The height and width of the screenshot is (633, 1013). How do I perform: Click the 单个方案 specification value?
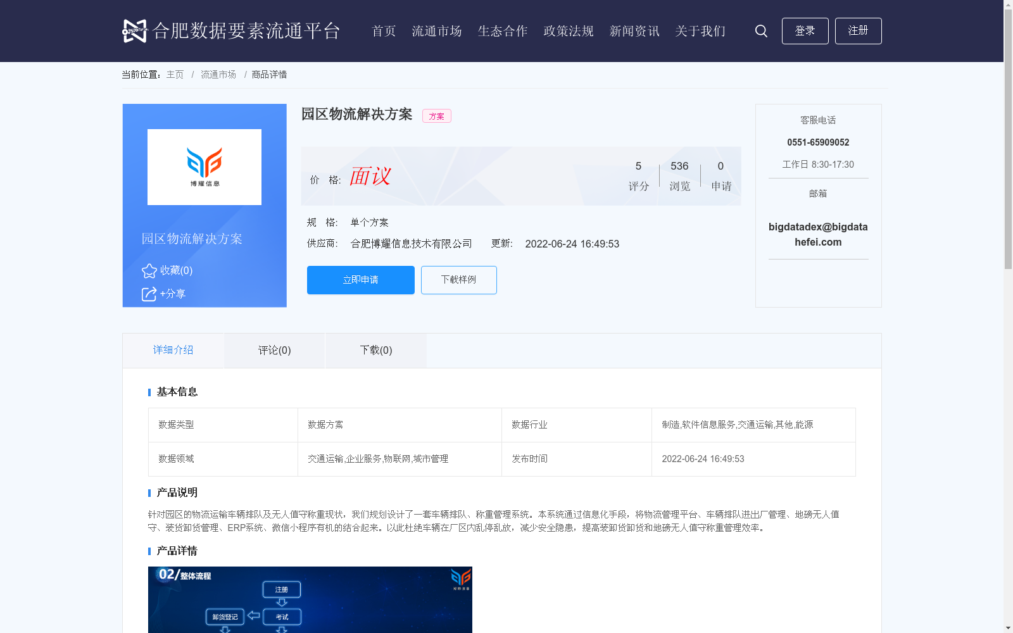point(369,222)
